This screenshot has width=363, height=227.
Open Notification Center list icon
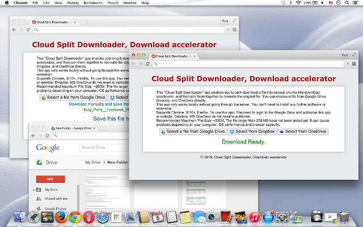coord(355,3)
